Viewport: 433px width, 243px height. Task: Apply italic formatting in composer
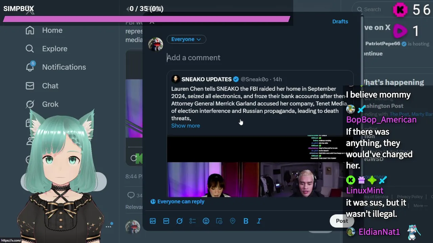259,221
